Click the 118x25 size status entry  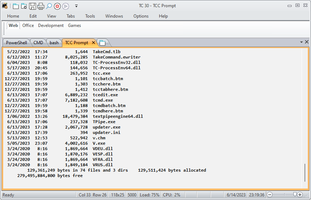tap(118, 195)
